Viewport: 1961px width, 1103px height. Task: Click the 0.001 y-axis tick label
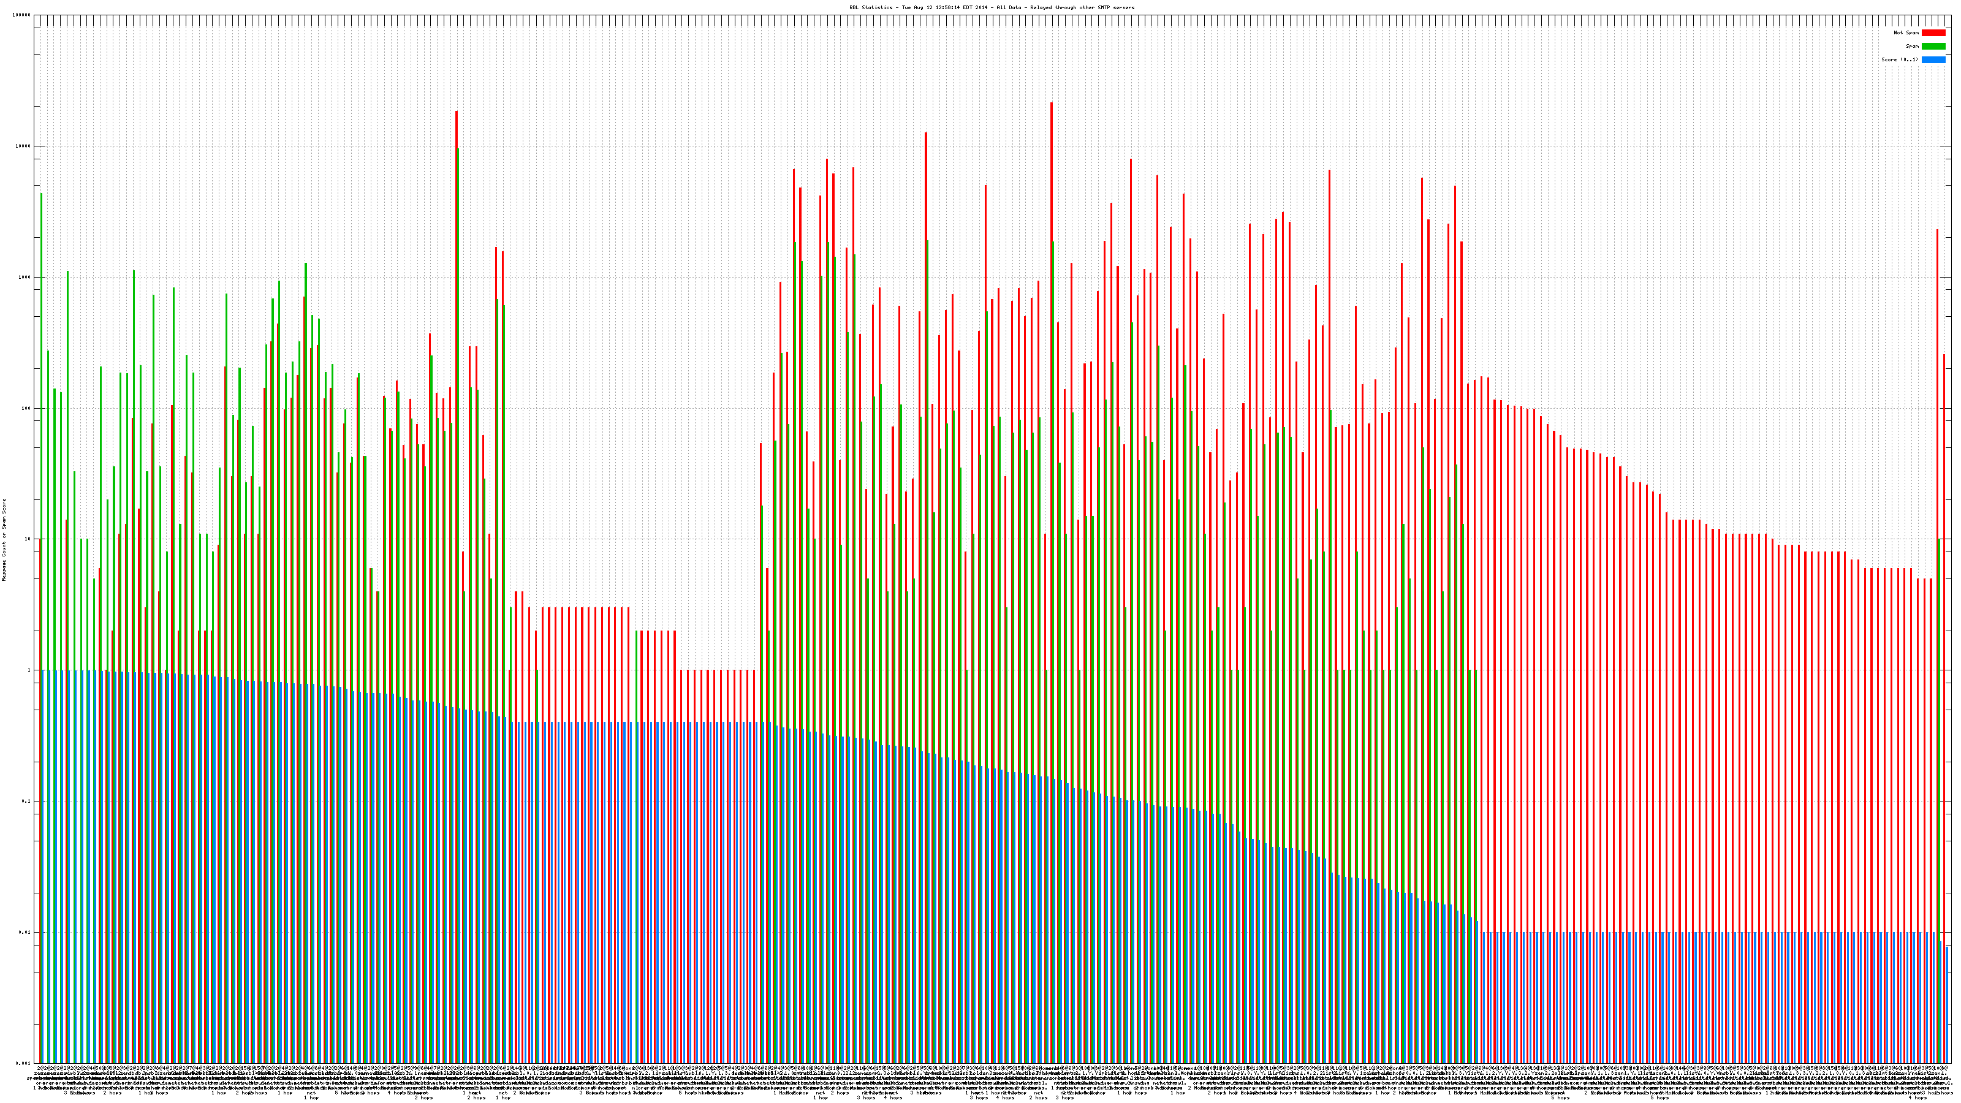tap(24, 1063)
